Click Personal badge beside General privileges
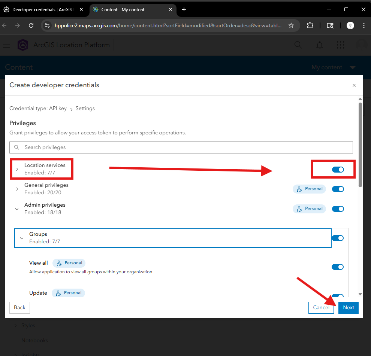 (x=309, y=189)
